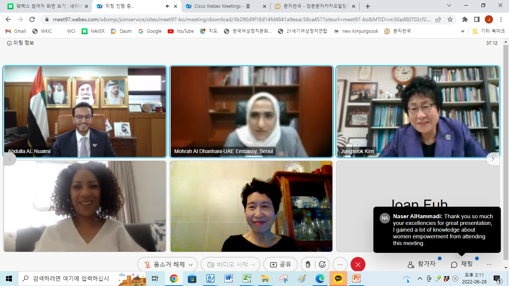The height and width of the screenshot is (286, 509).
Task: Open more options ellipsis in meeting controls
Action: 340,264
